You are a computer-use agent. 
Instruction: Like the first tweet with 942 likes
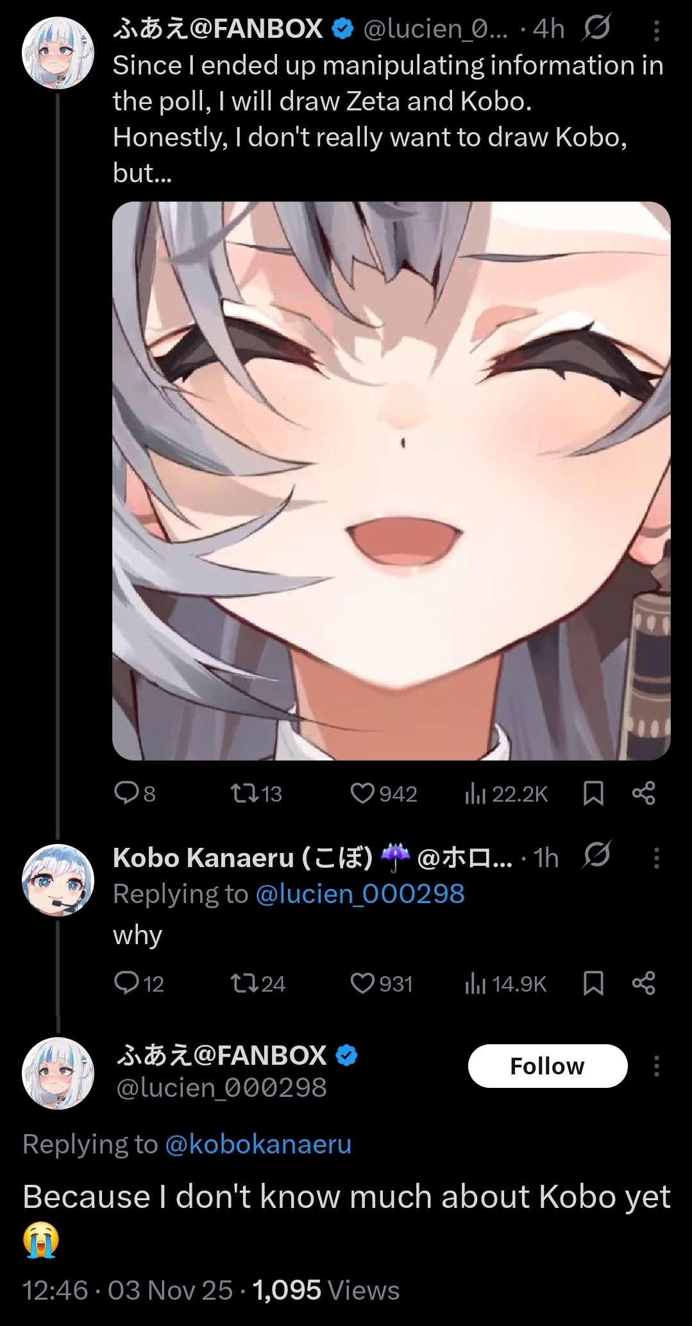384,794
